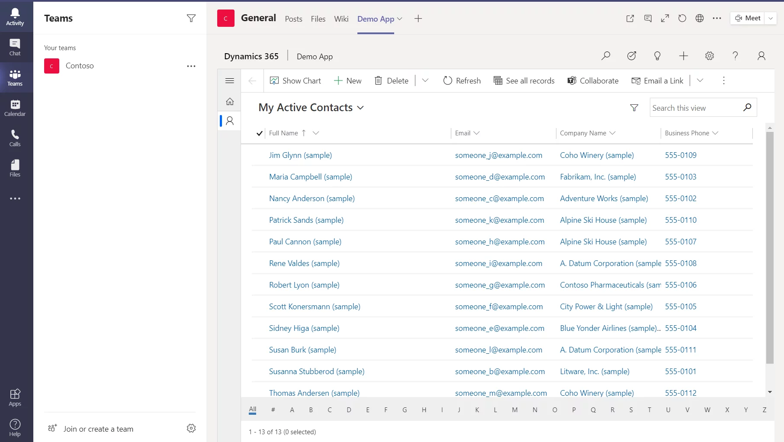Screen dimensions: 784x442
Task: Create a New contact
Action: tap(348, 80)
